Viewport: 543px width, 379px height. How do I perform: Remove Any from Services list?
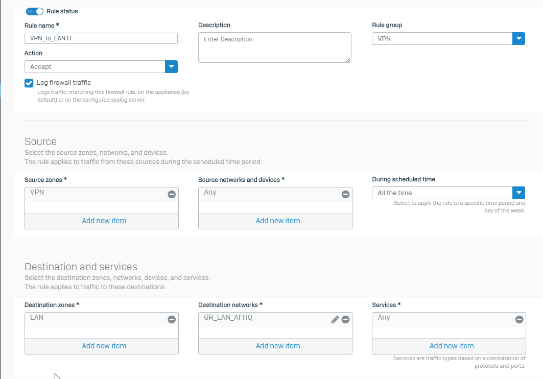[519, 319]
